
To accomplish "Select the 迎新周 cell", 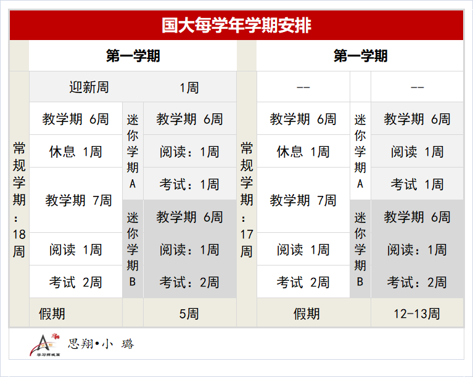I will point(89,87).
